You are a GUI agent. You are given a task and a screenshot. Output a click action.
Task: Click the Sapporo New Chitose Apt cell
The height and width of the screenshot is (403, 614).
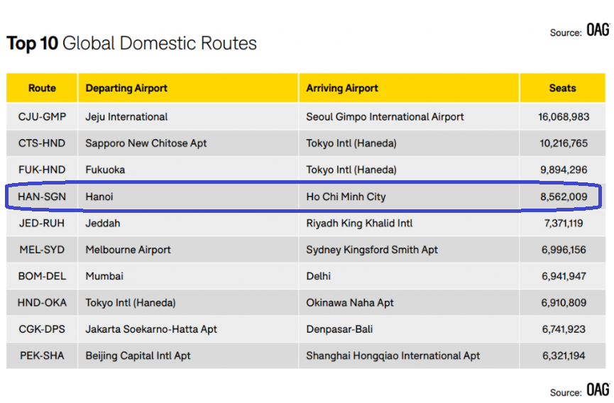(x=146, y=143)
